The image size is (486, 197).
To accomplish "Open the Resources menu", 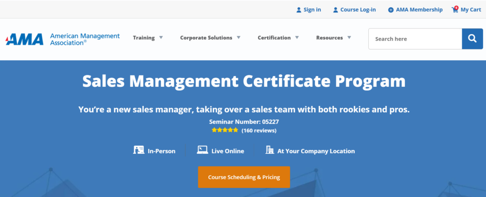I will [x=329, y=38].
